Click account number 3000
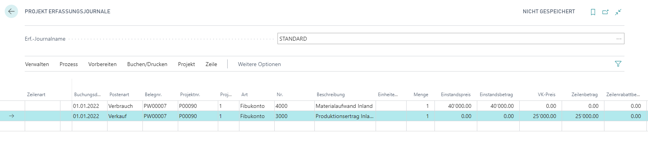The image size is (648, 145). (x=294, y=116)
